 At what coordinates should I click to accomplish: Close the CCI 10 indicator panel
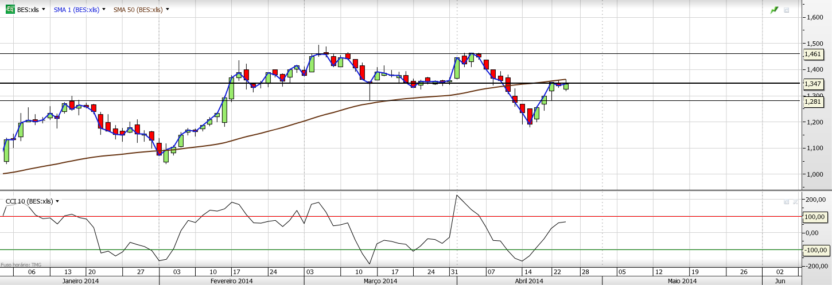tap(795, 202)
